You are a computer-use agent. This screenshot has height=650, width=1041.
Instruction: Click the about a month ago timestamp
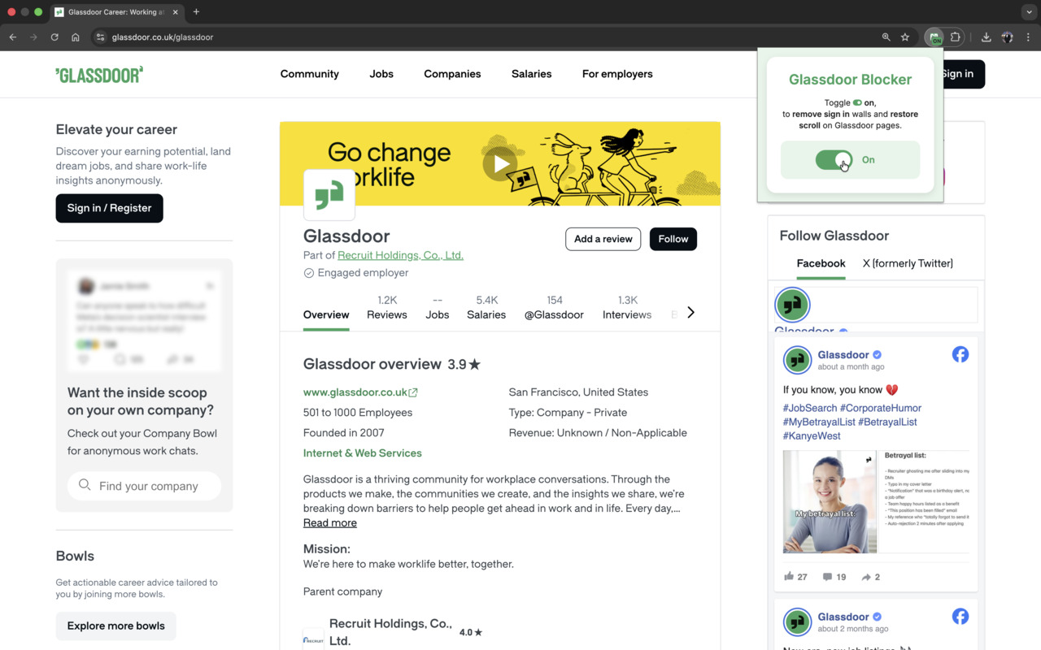(851, 367)
